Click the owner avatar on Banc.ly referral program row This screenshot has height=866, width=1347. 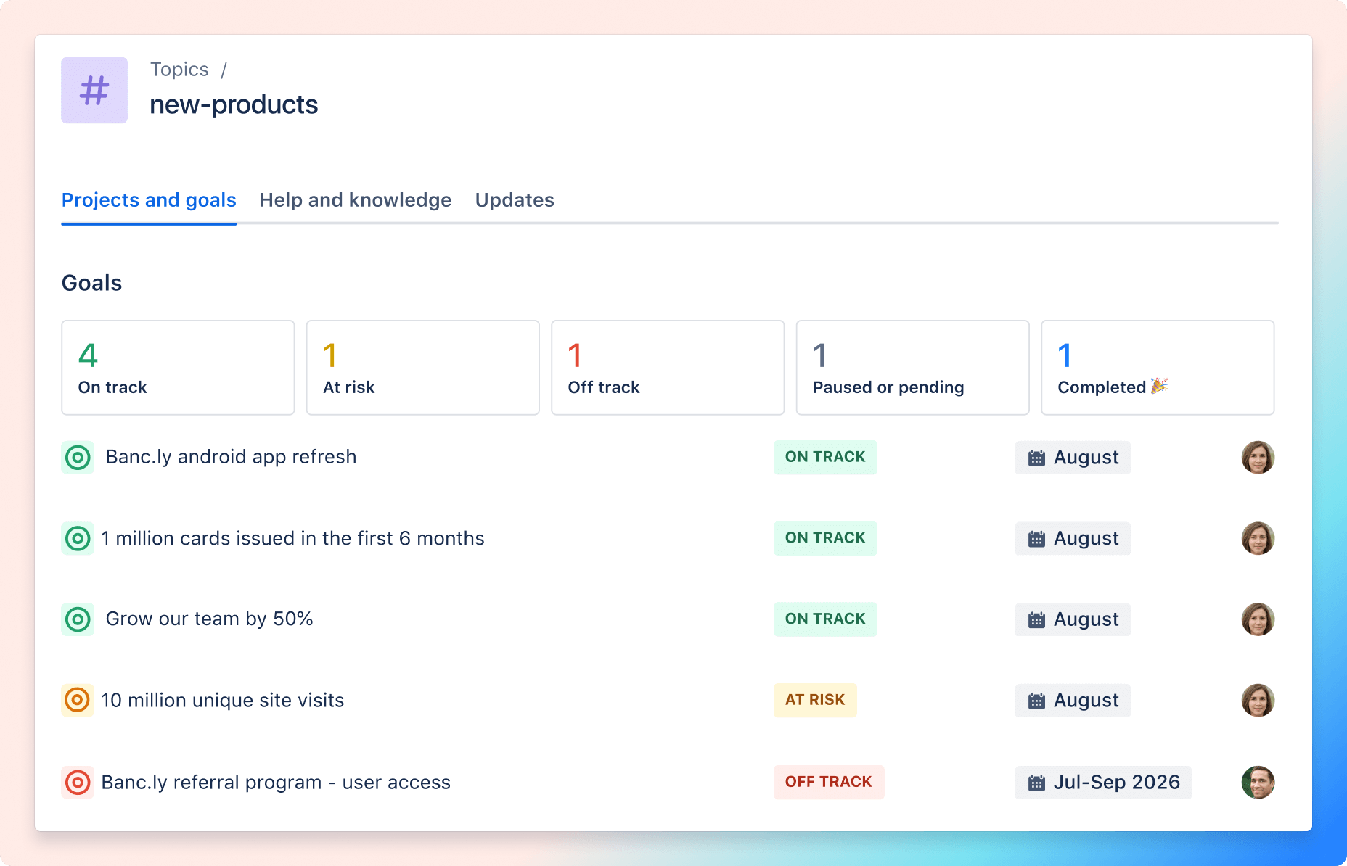click(1259, 782)
